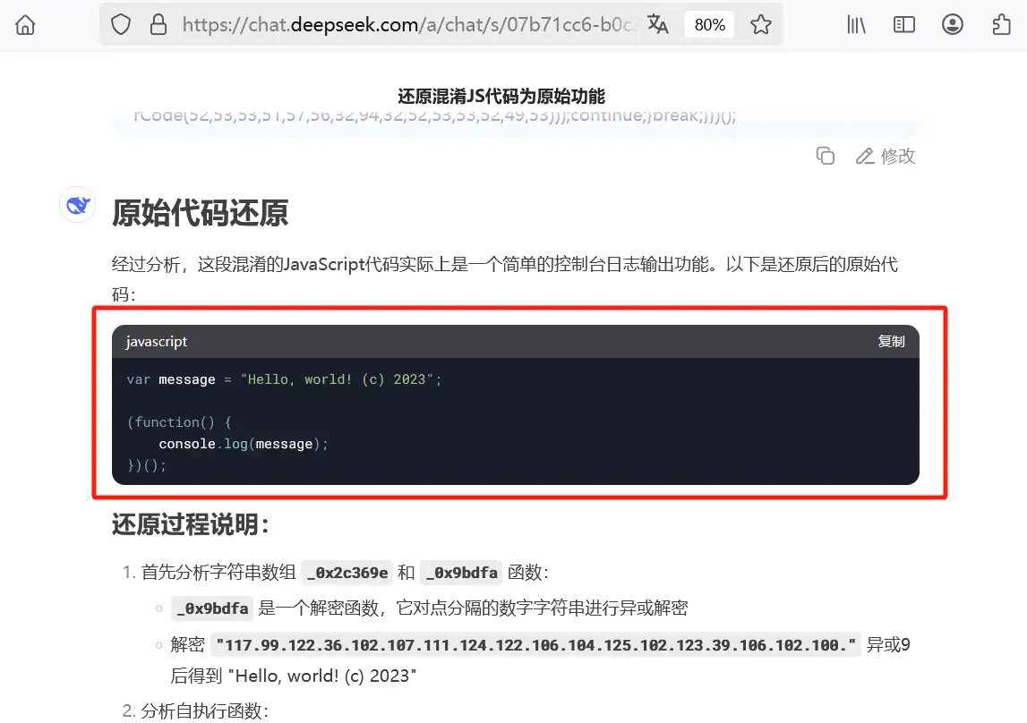1027x723 pixels.
Task: Click the console.log(message) code line
Action: tap(243, 444)
